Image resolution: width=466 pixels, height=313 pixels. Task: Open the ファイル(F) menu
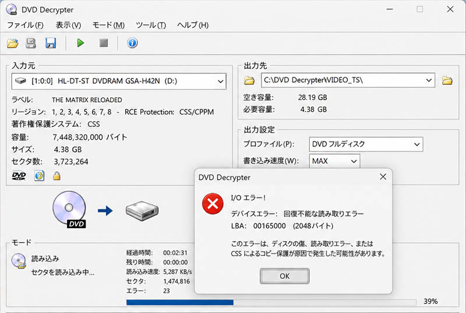click(x=25, y=25)
